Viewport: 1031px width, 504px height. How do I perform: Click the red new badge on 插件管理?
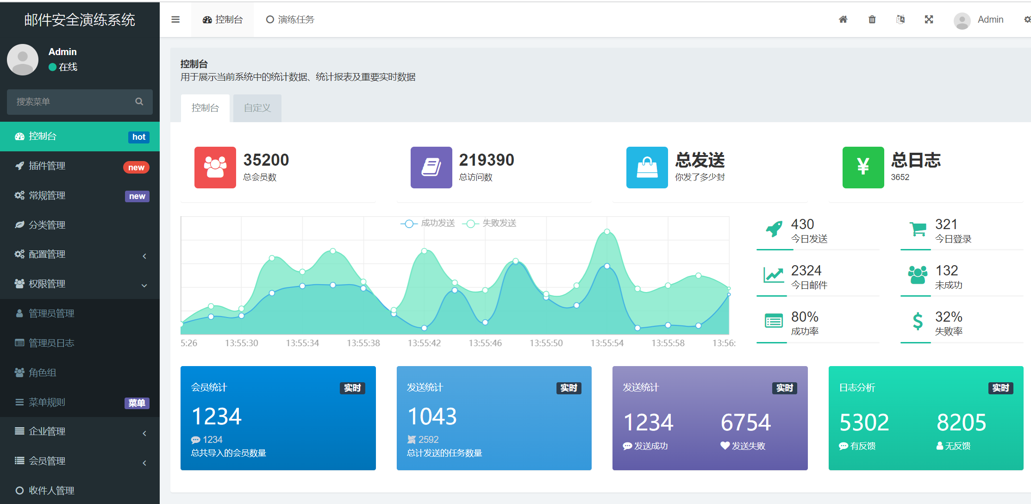point(136,168)
